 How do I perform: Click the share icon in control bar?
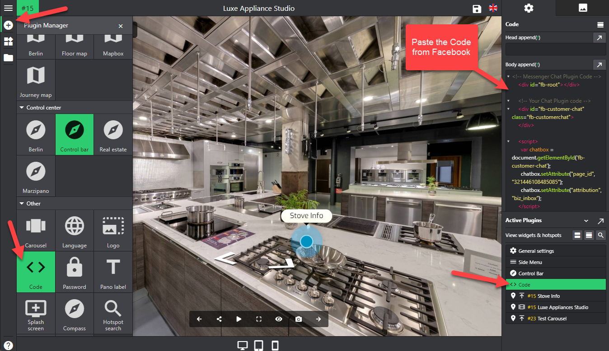(x=219, y=319)
